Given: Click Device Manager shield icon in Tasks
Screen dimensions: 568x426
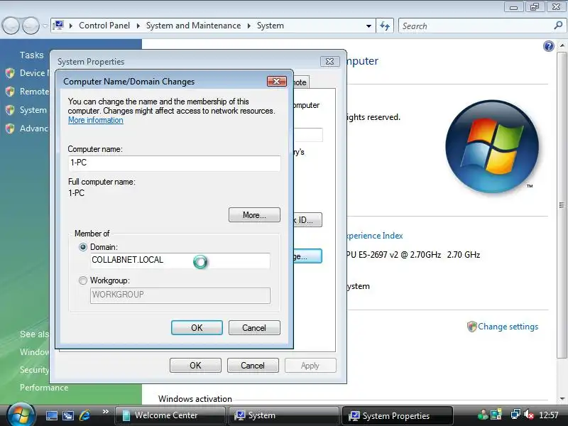Looking at the screenshot, I should [10, 73].
